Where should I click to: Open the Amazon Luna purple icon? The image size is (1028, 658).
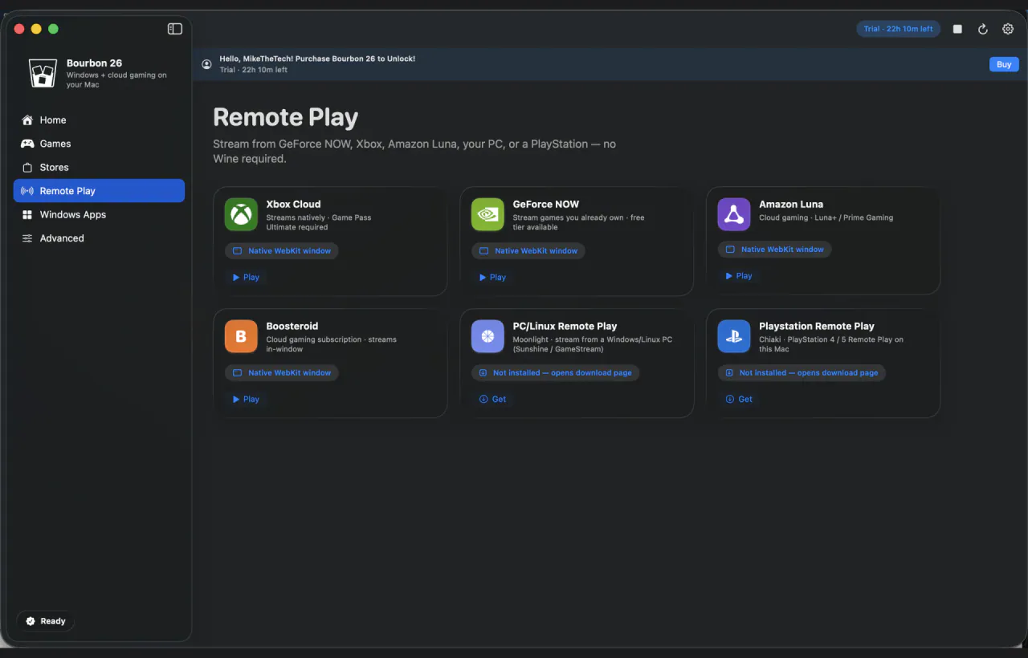coord(734,214)
